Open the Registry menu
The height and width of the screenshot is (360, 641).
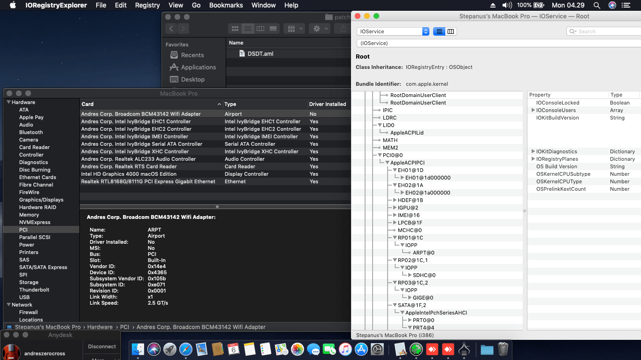(147, 5)
